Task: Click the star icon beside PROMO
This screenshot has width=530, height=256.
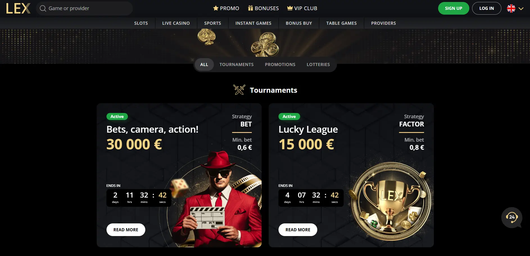Action: pyautogui.click(x=216, y=8)
